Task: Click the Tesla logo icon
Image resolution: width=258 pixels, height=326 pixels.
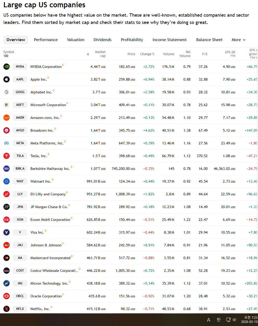Action: 7,156
